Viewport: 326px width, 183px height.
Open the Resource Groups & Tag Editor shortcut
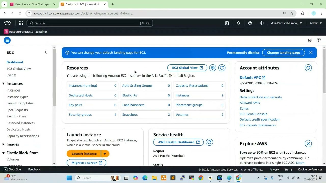click(25, 32)
